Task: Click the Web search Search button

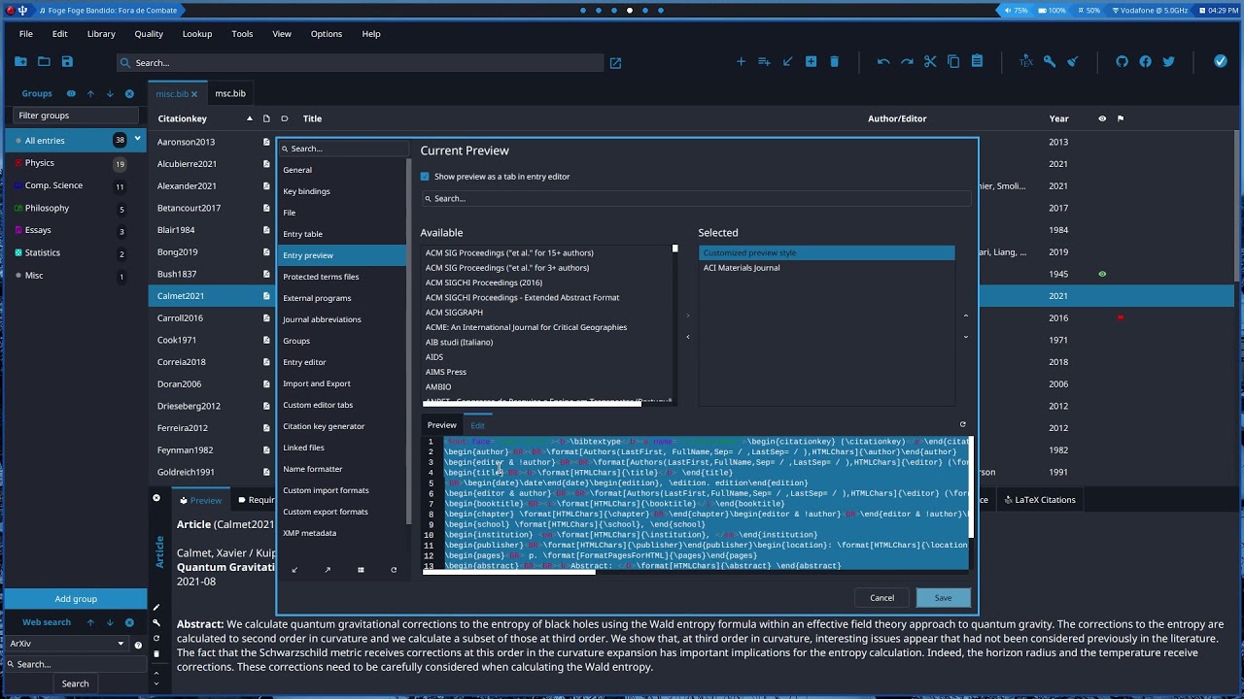Action: point(75,683)
